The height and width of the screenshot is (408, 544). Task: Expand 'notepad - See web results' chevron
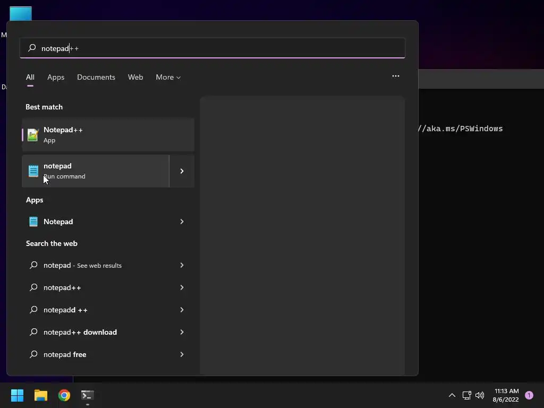(182, 265)
